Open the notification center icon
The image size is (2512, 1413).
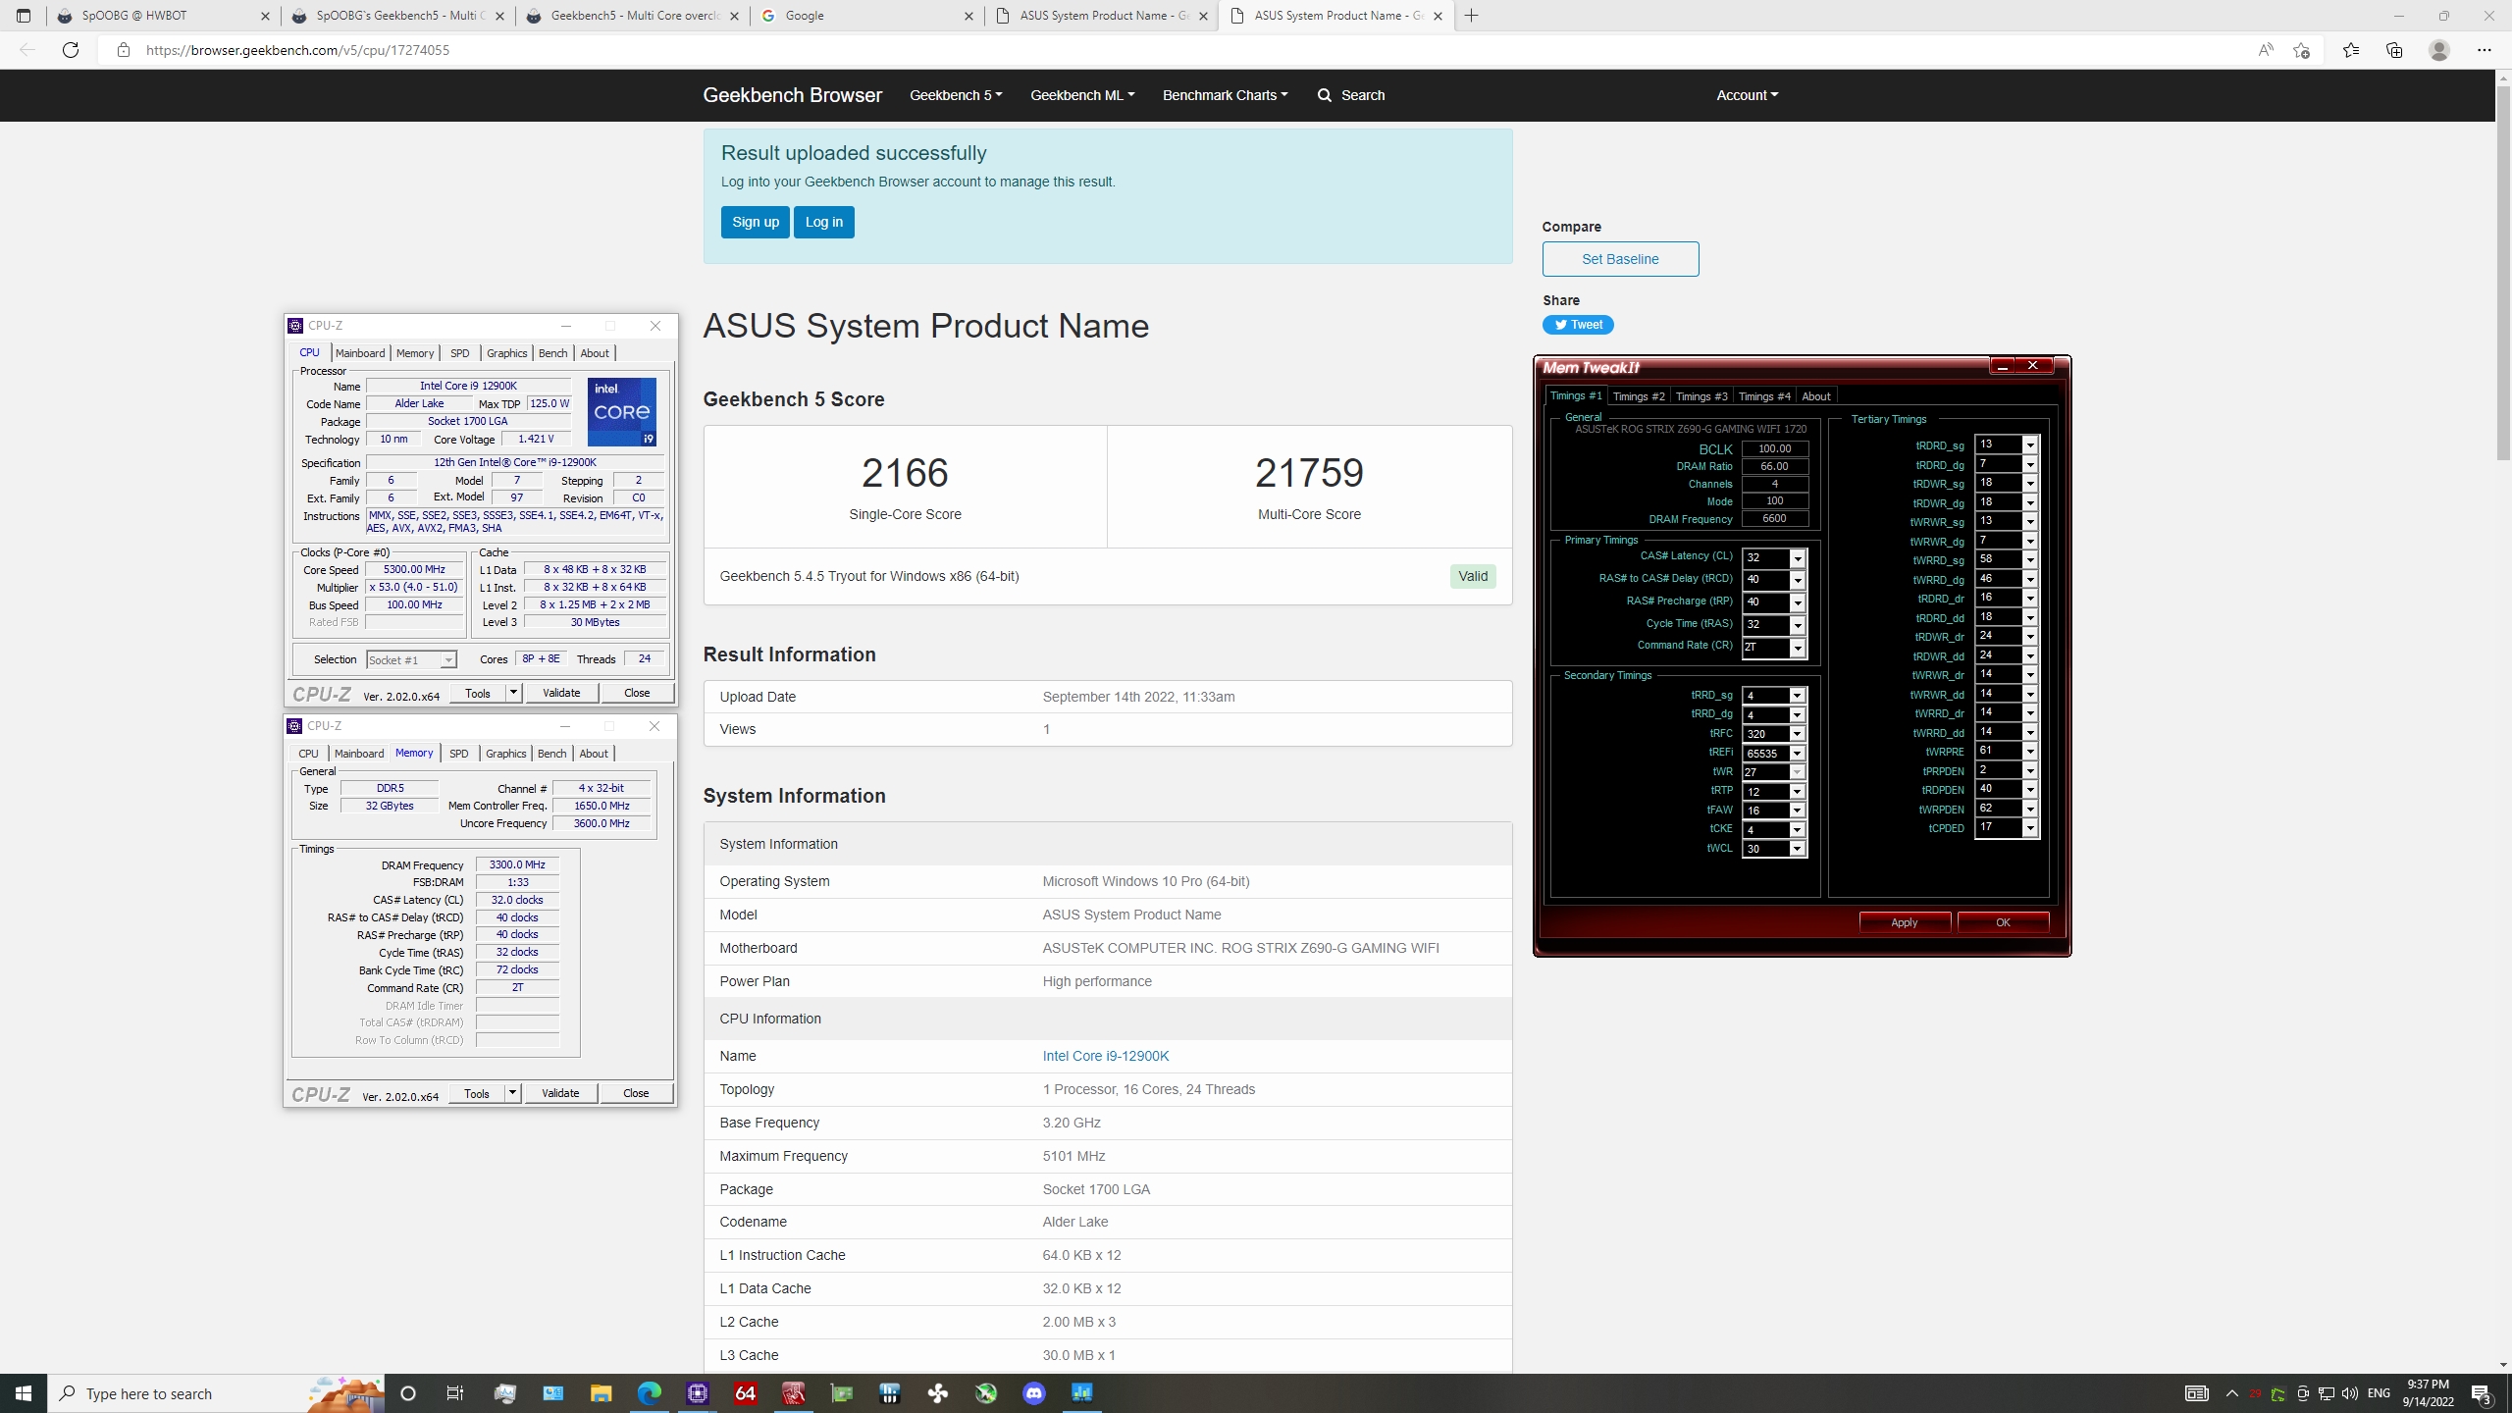pos(2483,1393)
